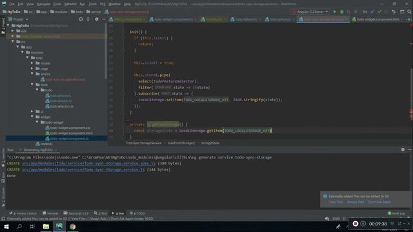Switch to todo-widget.component.html tab
413x232 pixels.
378,19
